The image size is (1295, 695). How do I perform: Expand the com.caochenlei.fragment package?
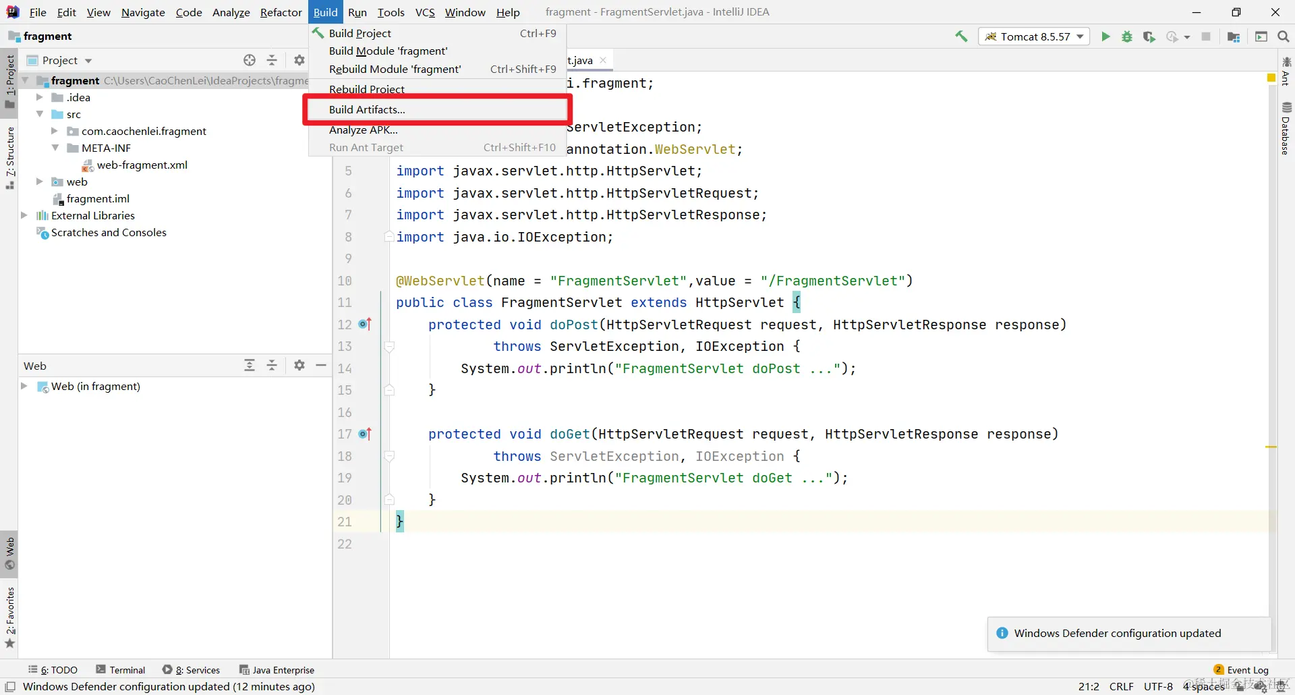[x=55, y=131]
